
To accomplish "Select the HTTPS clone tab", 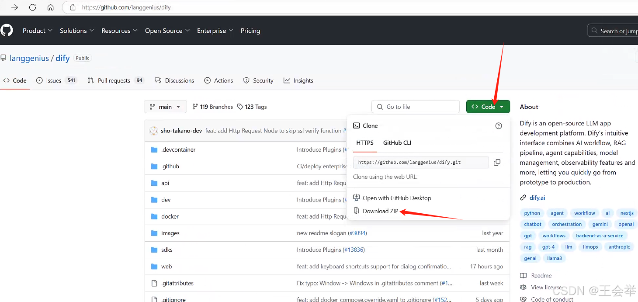I will click(x=365, y=143).
